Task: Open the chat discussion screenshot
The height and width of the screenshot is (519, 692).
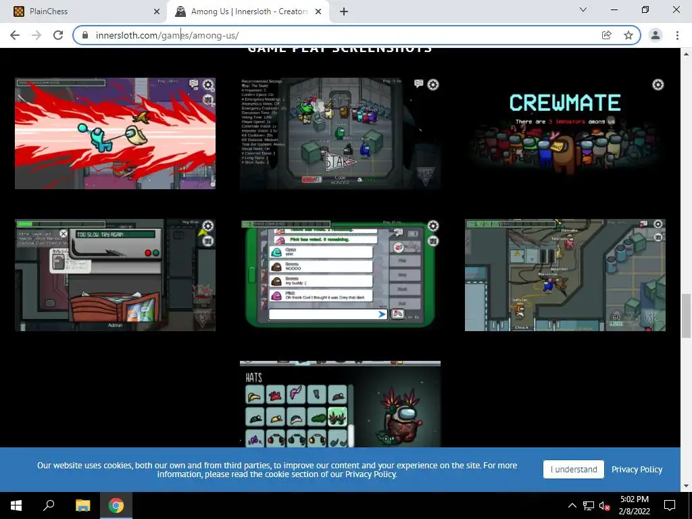Action: point(341,275)
